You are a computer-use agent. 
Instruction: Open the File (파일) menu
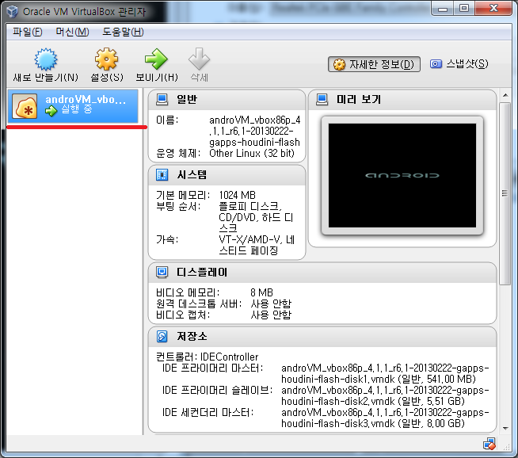pos(28,32)
